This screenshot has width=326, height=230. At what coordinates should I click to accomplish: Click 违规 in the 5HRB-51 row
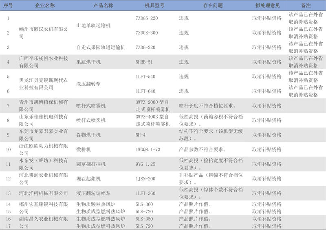(x=184, y=62)
